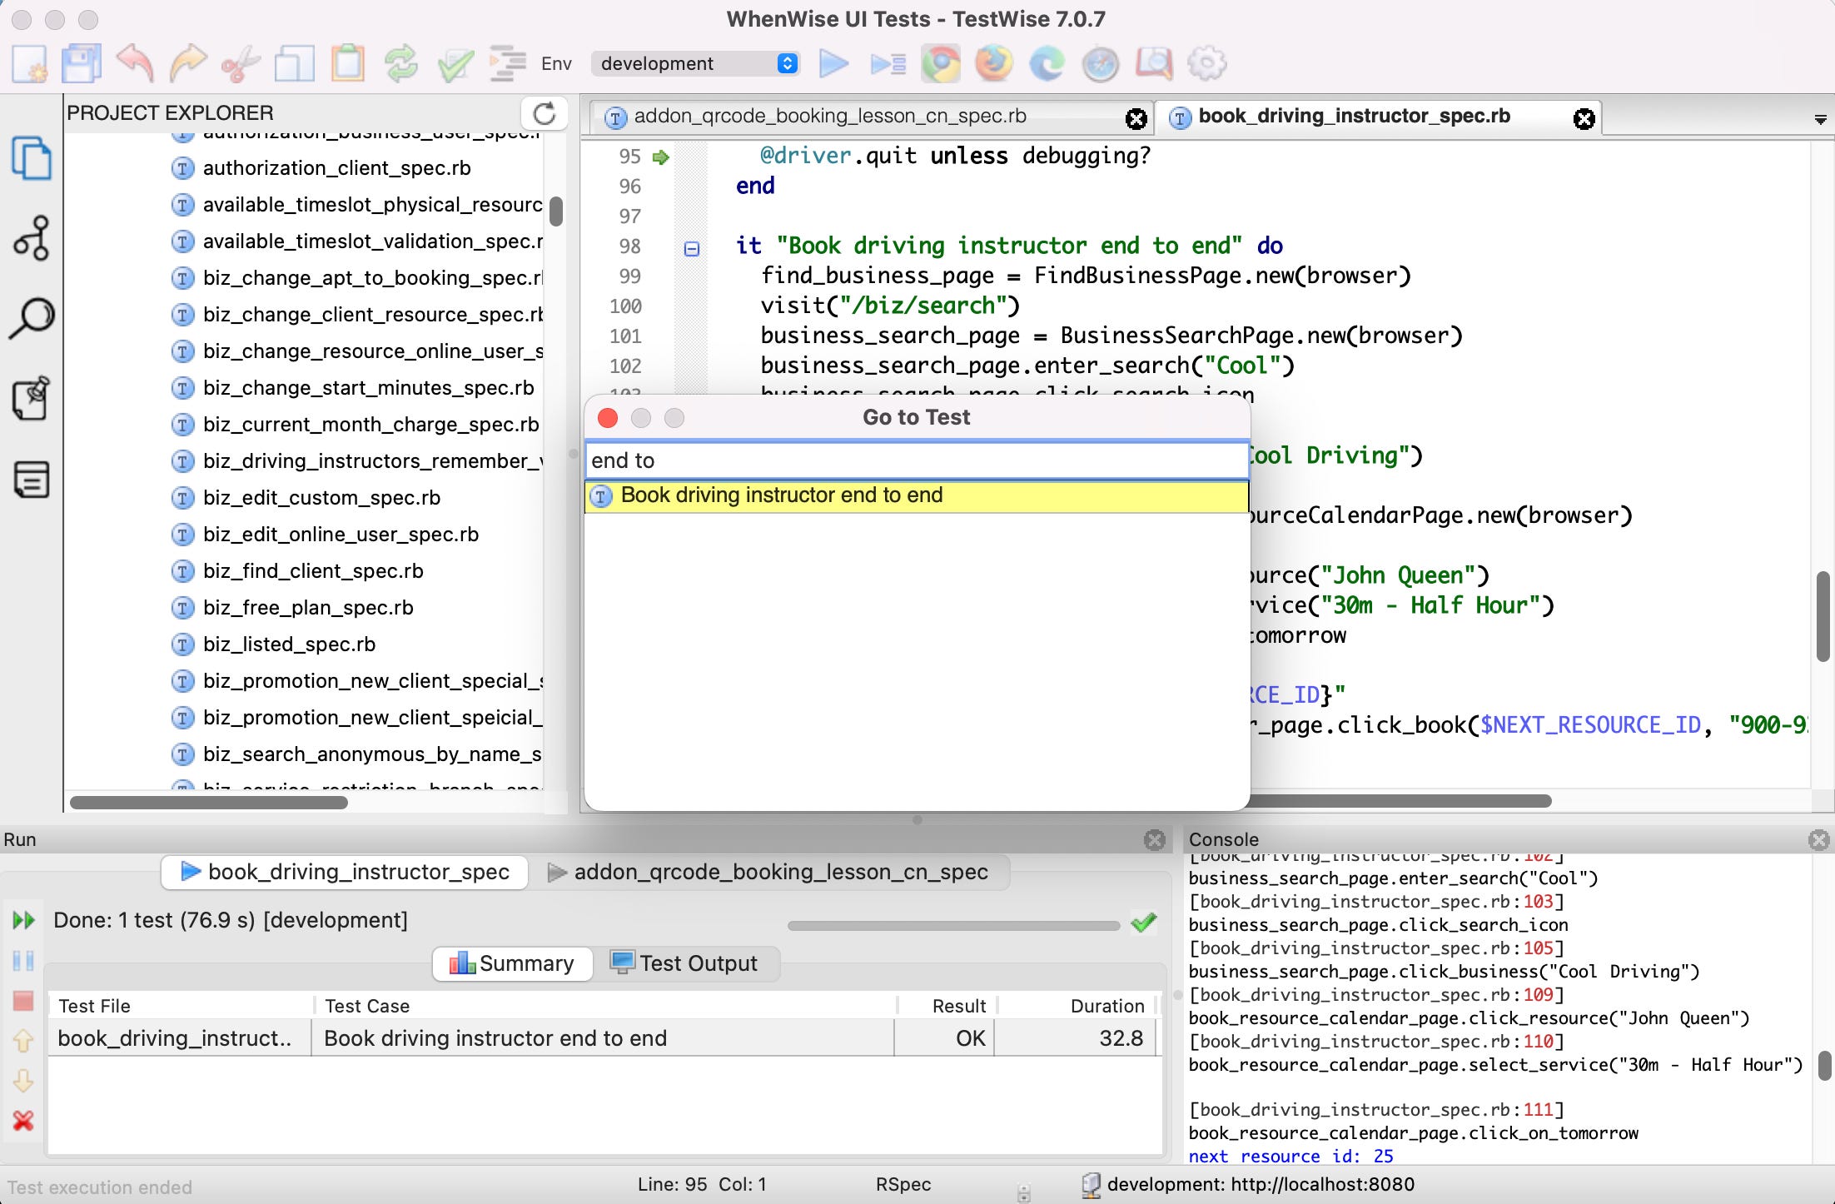Image resolution: width=1835 pixels, height=1204 pixels.
Task: Open the edit note sidebar icon
Action: pos(32,398)
